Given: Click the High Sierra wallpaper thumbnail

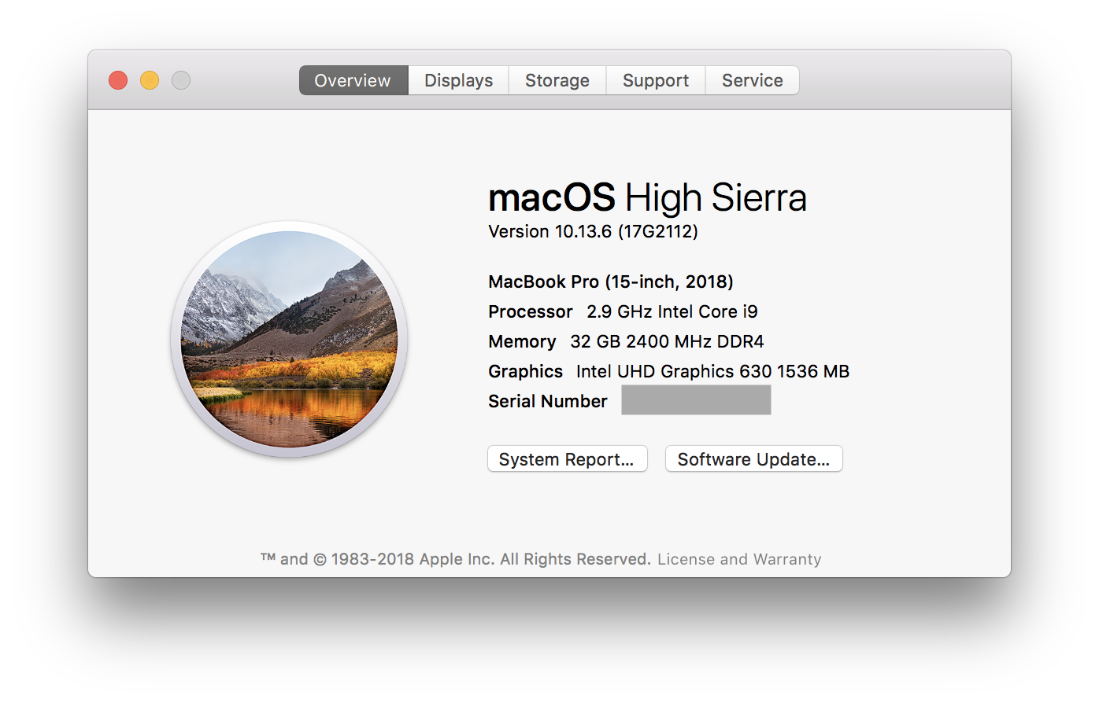Looking at the screenshot, I should [x=290, y=339].
